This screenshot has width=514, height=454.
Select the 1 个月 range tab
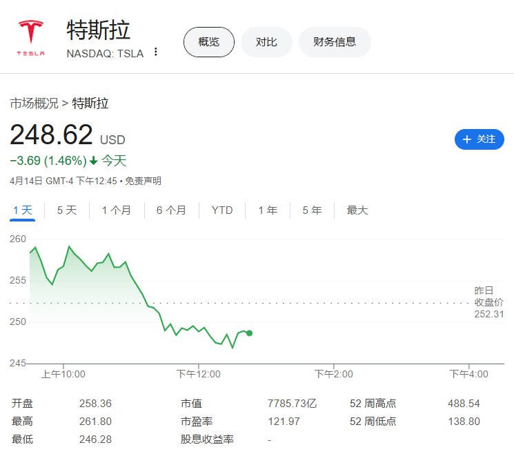117,210
